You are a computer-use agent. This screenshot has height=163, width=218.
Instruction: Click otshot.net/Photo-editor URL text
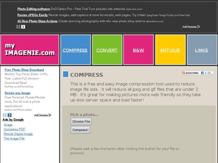[18, 110]
